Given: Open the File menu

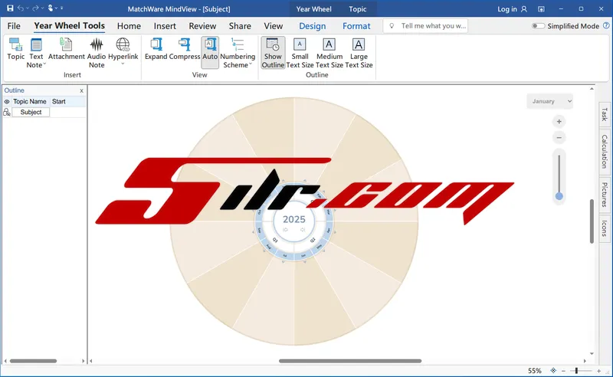Looking at the screenshot, I should 14,26.
